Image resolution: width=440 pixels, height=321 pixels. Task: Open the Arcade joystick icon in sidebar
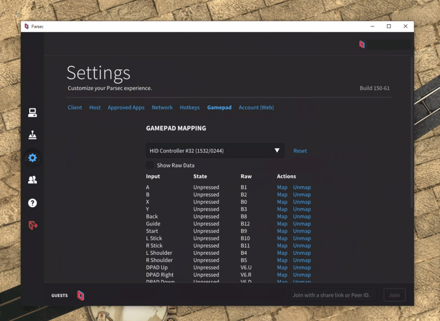point(32,135)
